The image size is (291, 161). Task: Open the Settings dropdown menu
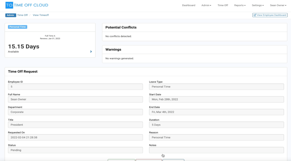tap(258, 5)
